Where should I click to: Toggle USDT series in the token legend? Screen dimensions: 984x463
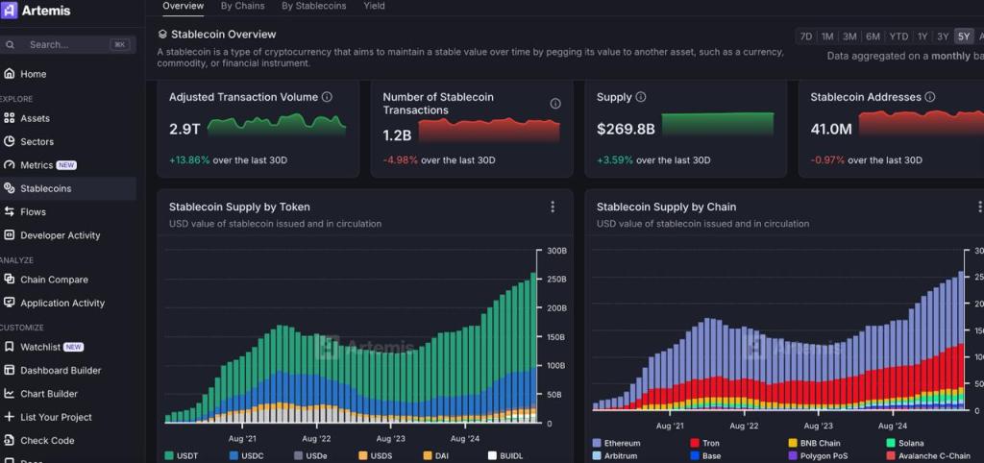point(181,455)
